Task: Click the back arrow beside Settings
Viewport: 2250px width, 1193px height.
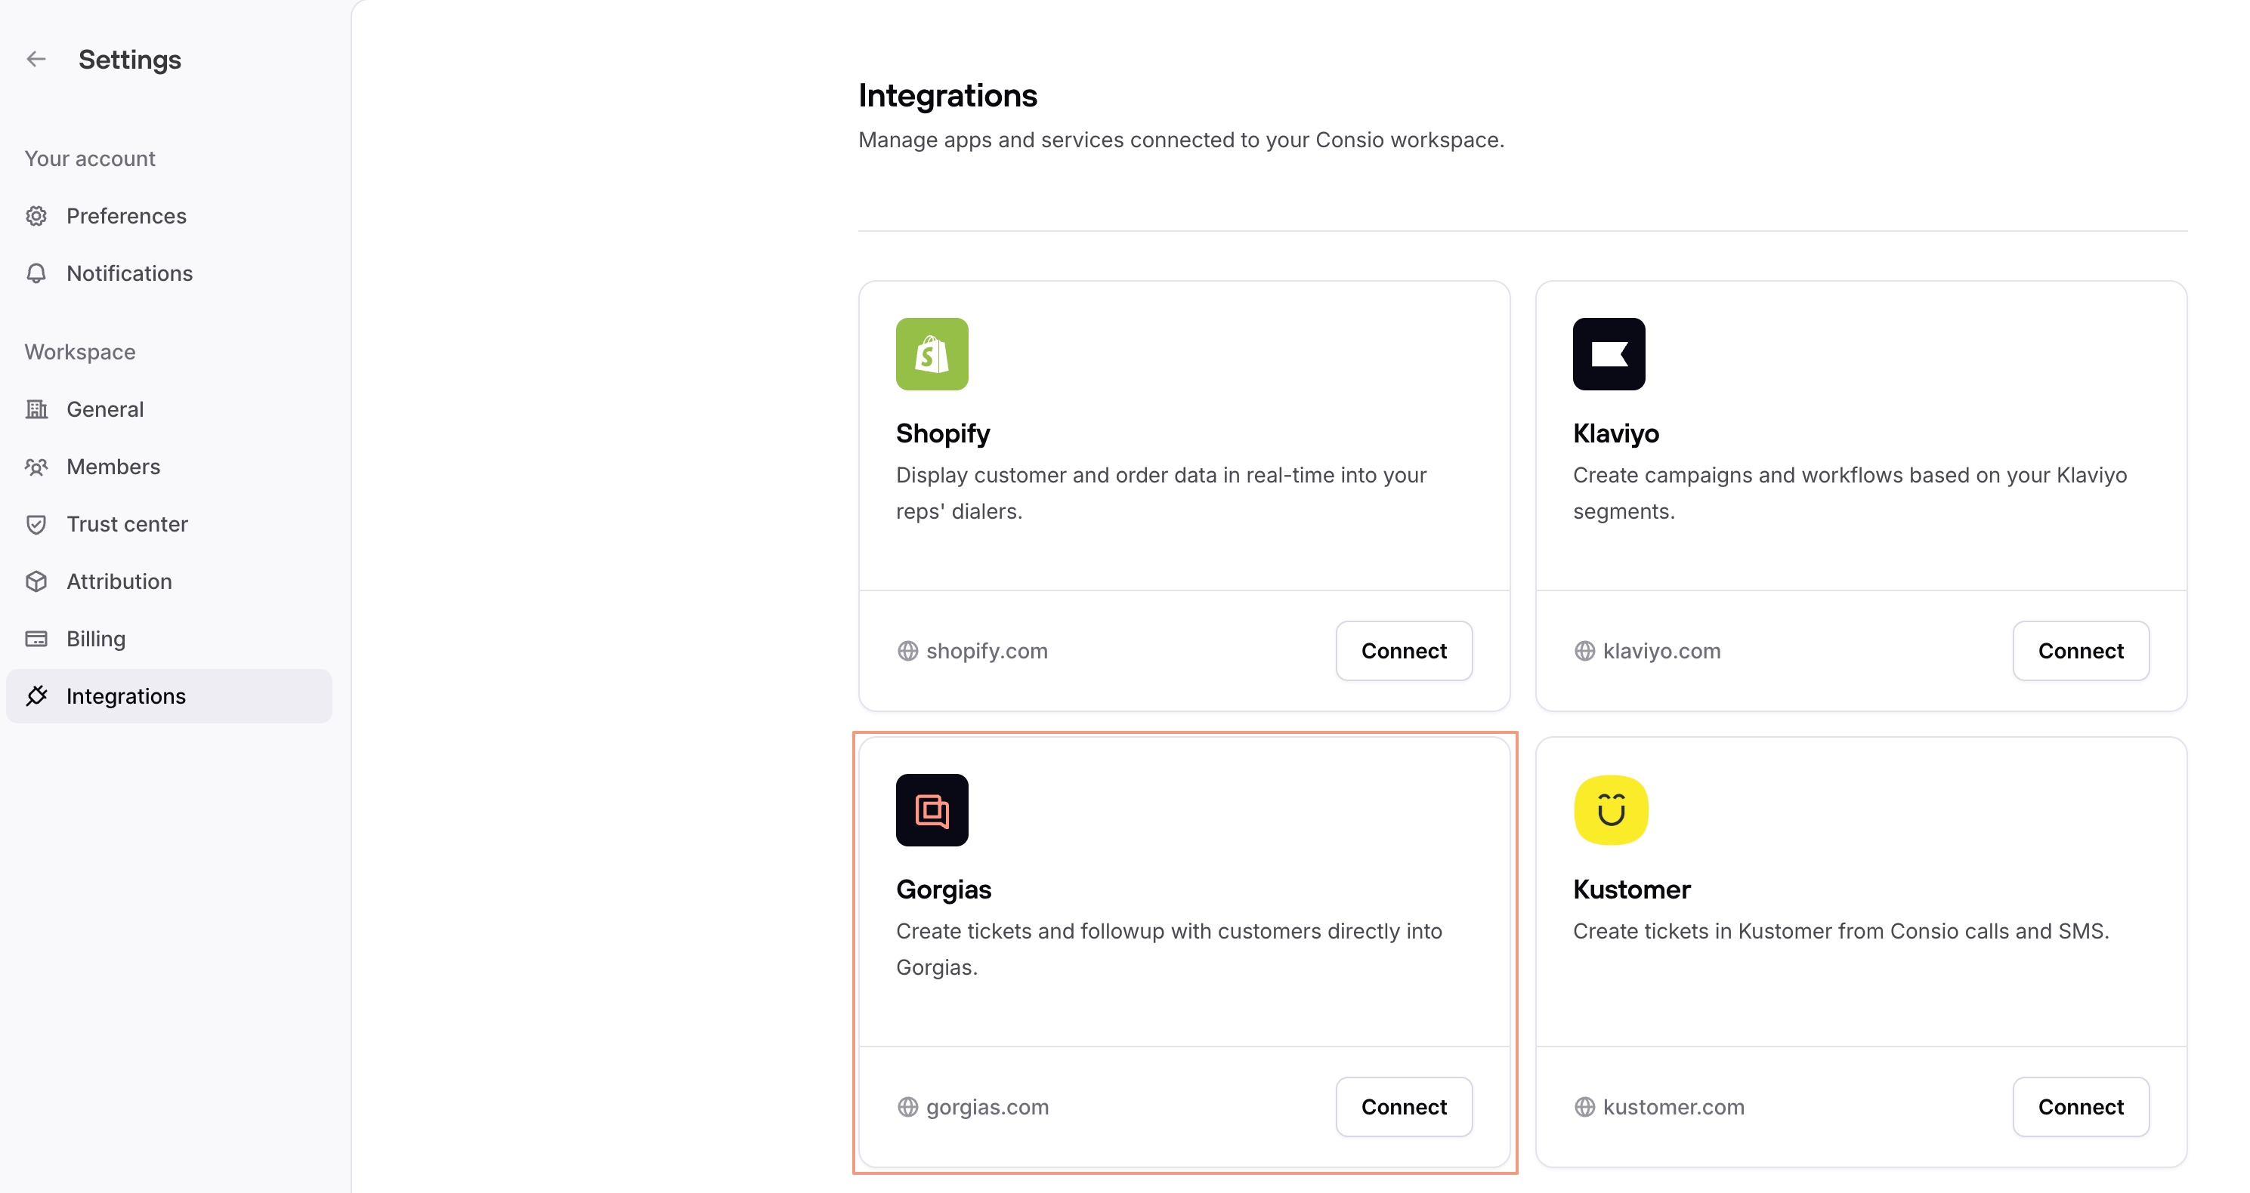Action: 36,60
